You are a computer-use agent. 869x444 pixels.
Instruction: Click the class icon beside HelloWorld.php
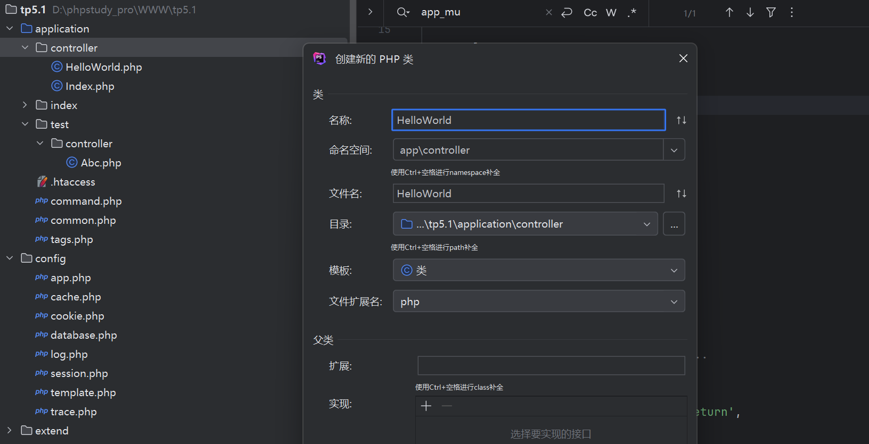point(57,66)
